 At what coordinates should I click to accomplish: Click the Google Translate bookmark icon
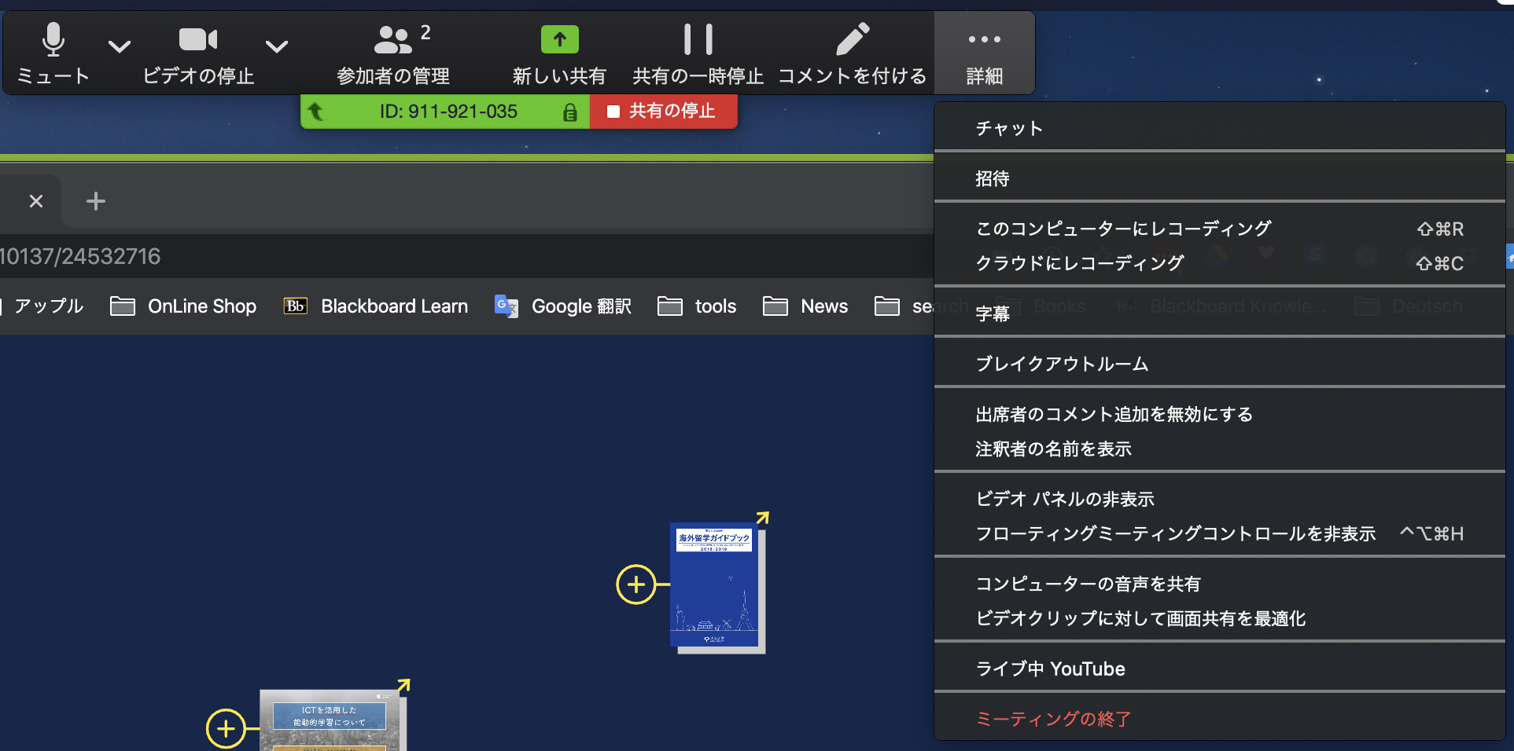pos(506,306)
